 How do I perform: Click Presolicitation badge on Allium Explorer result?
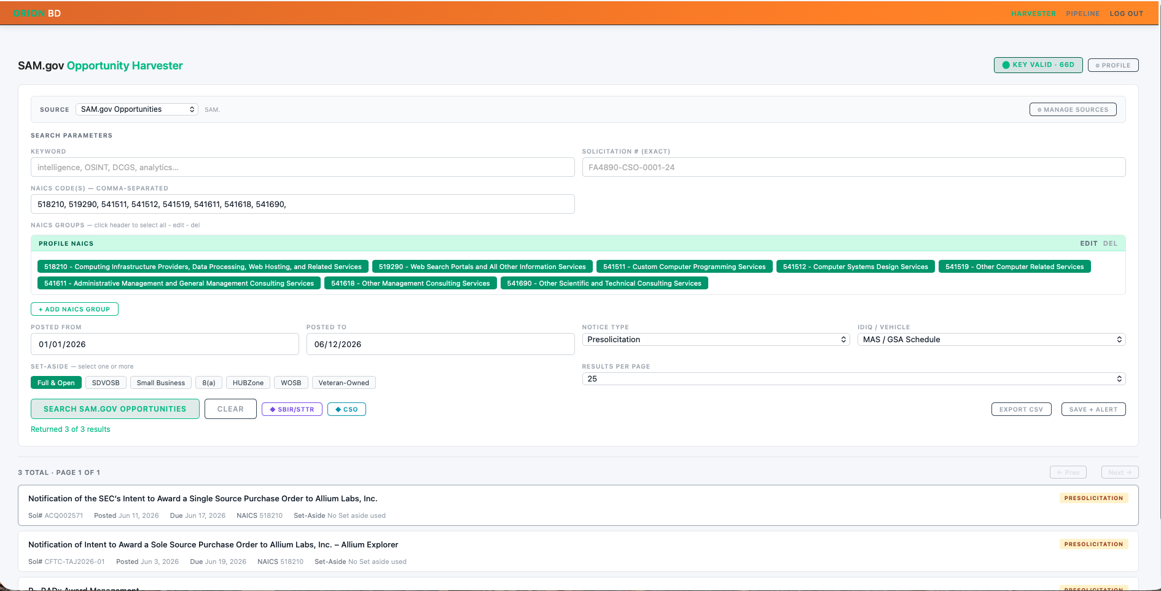coord(1093,544)
